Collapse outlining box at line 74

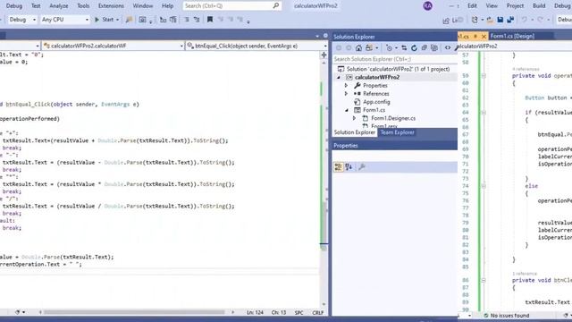484,186
